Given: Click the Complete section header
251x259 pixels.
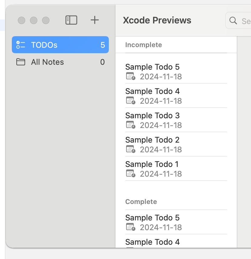Looking at the screenshot, I should 141,202.
